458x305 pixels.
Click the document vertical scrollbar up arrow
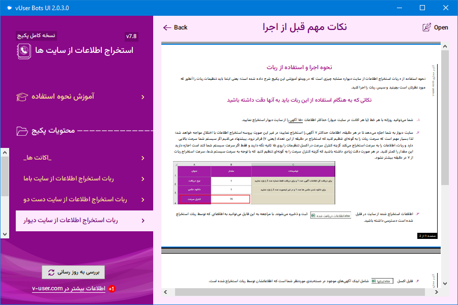(x=445, y=46)
